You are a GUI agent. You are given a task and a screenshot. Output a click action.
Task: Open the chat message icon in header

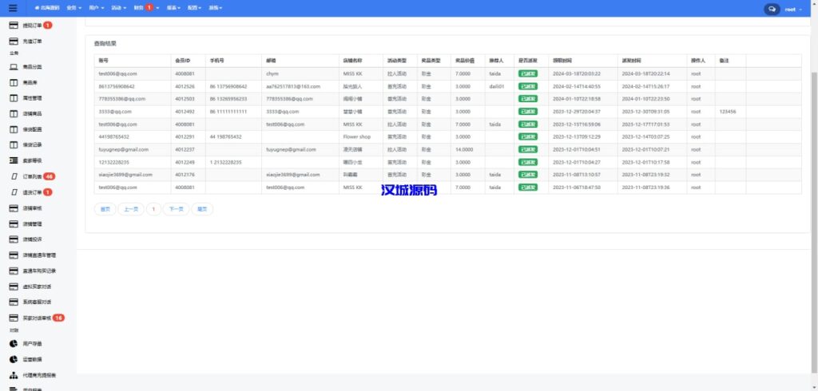(x=772, y=9)
